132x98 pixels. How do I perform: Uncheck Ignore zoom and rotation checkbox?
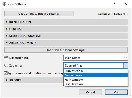(6, 73)
